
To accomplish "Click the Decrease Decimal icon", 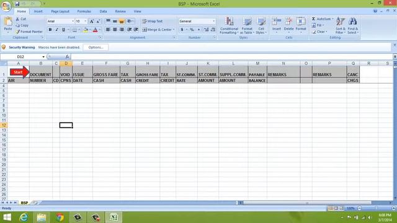I will [x=213, y=30].
